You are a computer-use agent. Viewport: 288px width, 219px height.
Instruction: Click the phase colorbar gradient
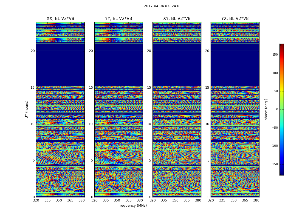282,109
